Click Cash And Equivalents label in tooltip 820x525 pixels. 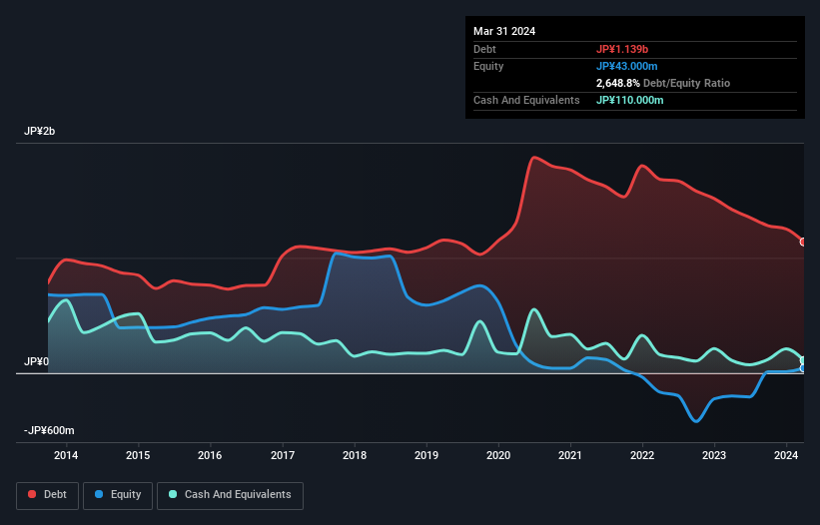[526, 100]
